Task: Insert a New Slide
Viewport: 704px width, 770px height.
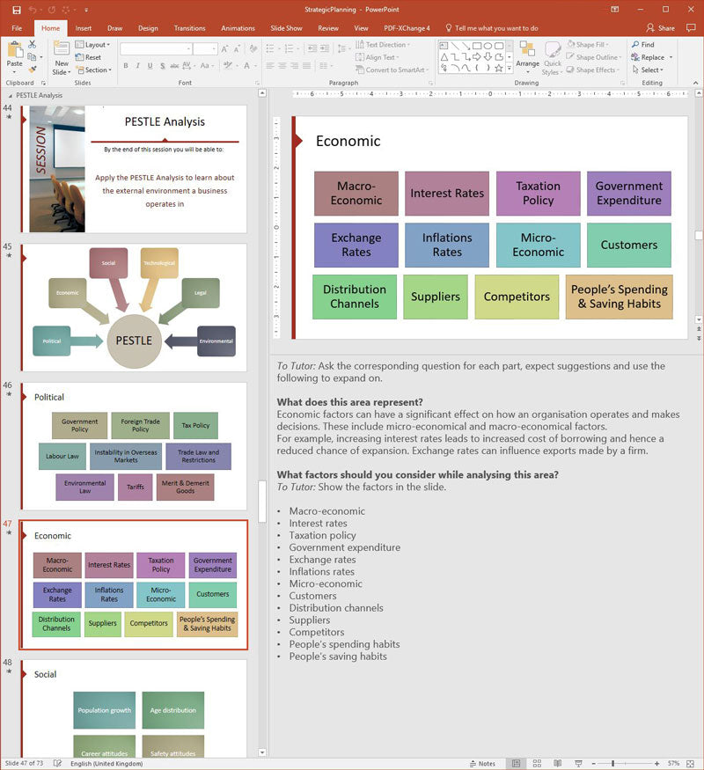Action: pyautogui.click(x=62, y=58)
